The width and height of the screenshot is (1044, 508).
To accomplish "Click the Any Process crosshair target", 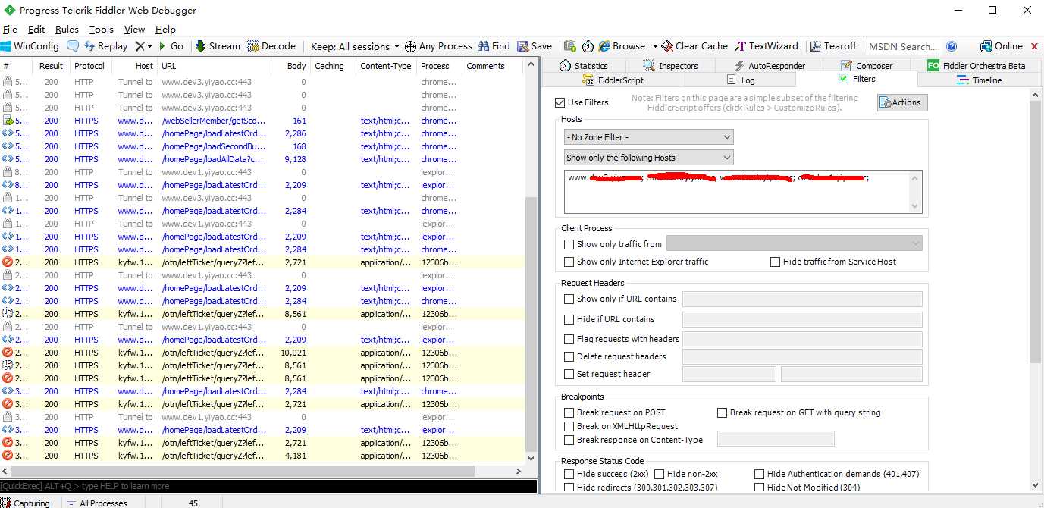I will pos(438,46).
